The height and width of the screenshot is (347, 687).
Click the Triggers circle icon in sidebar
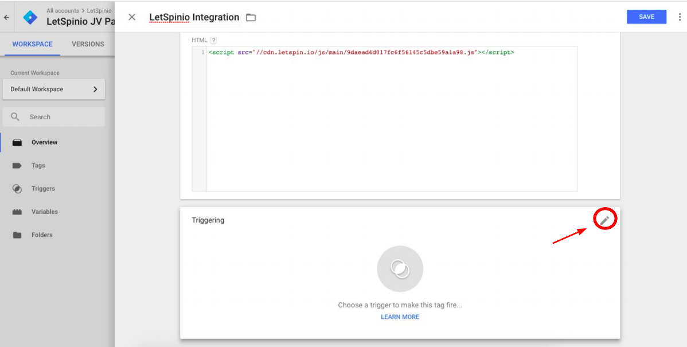(17, 189)
